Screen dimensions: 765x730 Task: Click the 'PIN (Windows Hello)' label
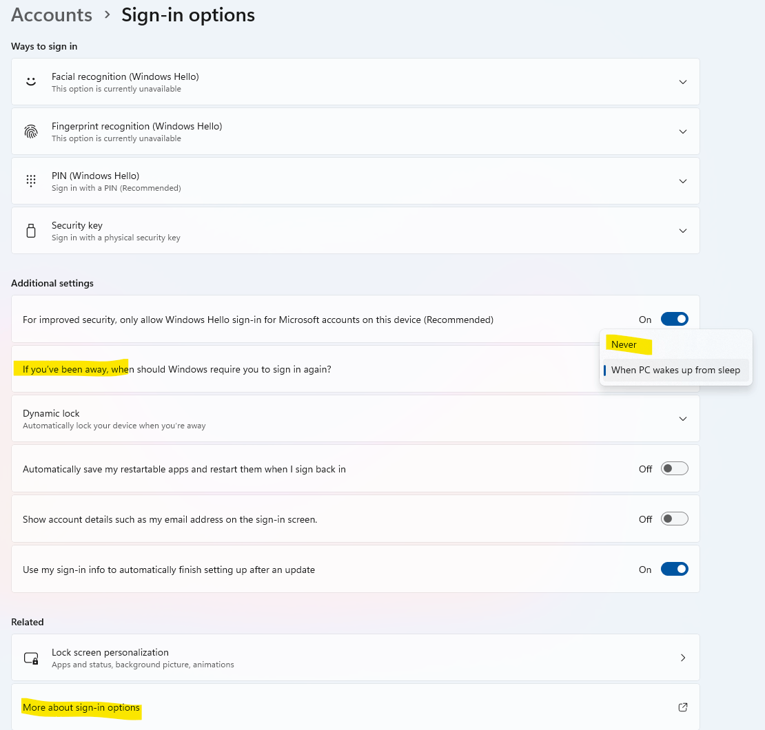click(95, 176)
